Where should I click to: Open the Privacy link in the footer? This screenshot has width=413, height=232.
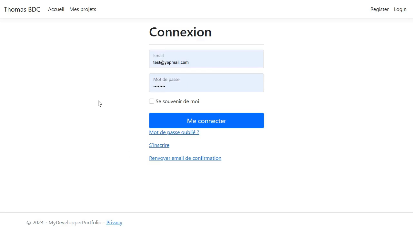pos(114,222)
